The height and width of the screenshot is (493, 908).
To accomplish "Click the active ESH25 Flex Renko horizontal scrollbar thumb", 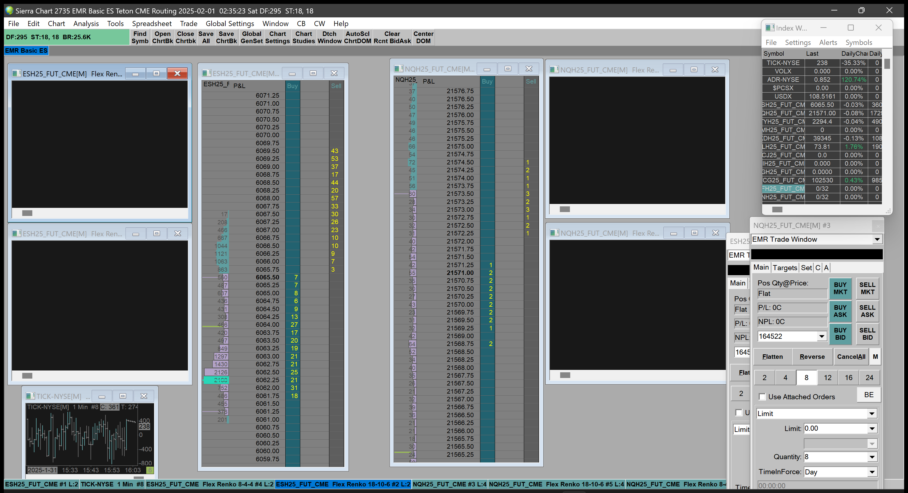I will [x=27, y=213].
